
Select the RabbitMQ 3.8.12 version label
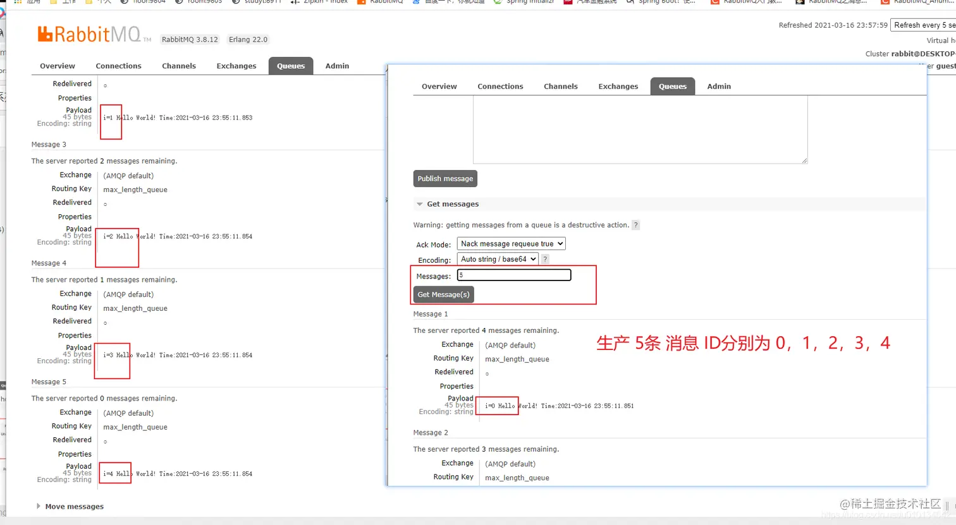coord(190,39)
